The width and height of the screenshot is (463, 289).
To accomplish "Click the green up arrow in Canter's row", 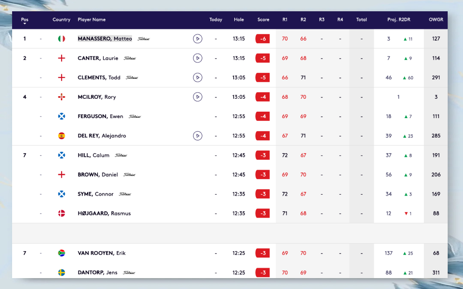I will (x=406, y=58).
